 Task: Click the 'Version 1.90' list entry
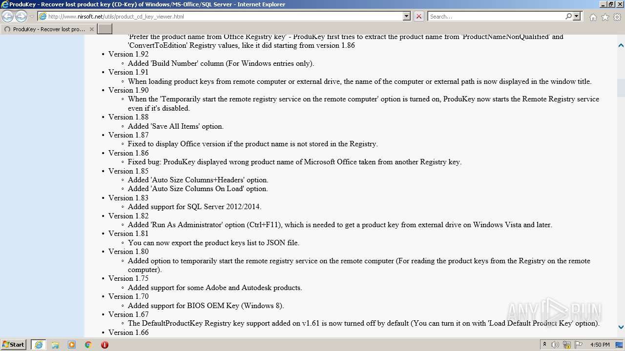128,90
